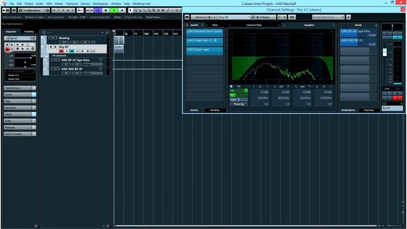Viewport: 407px width, 229px height.
Task: Click EQ band 4 frequency 12000Hz field
Action: 324,98
